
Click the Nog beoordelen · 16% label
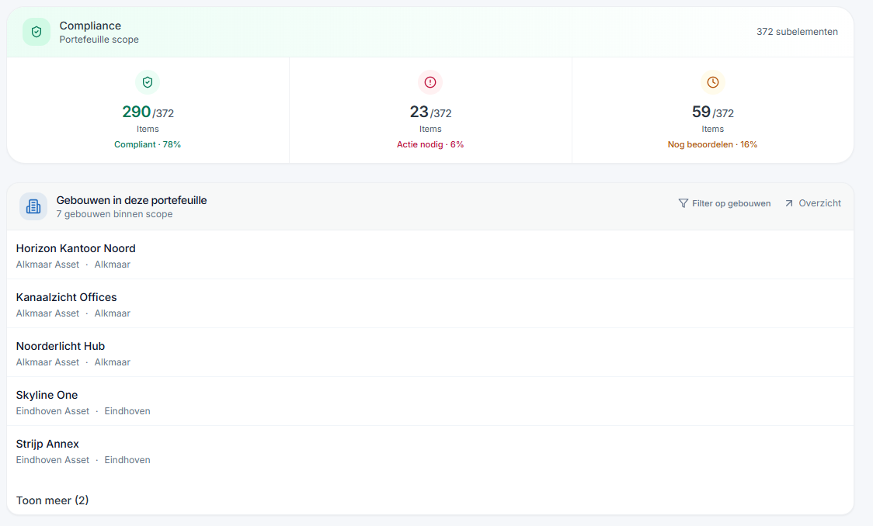pos(713,144)
